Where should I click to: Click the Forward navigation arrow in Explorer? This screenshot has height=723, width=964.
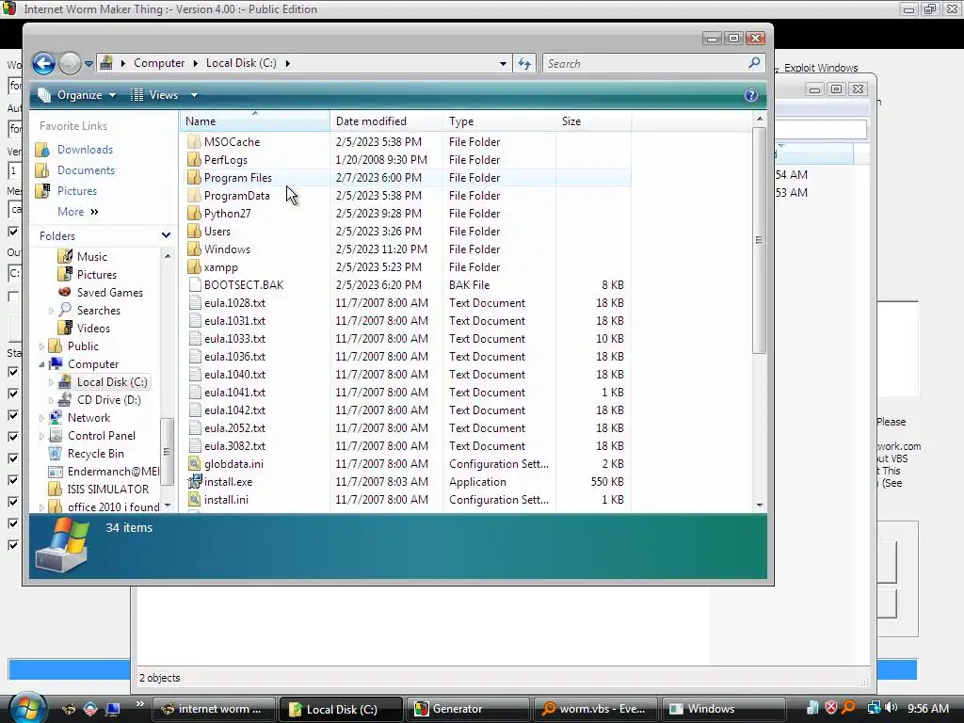[x=70, y=63]
